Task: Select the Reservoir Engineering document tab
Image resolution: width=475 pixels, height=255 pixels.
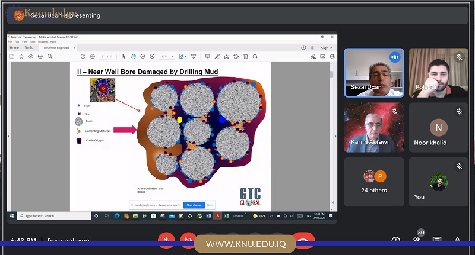Action: [57, 48]
